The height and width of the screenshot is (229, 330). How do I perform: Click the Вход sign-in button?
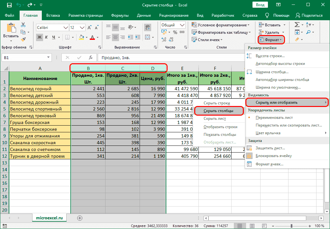pos(260,5)
